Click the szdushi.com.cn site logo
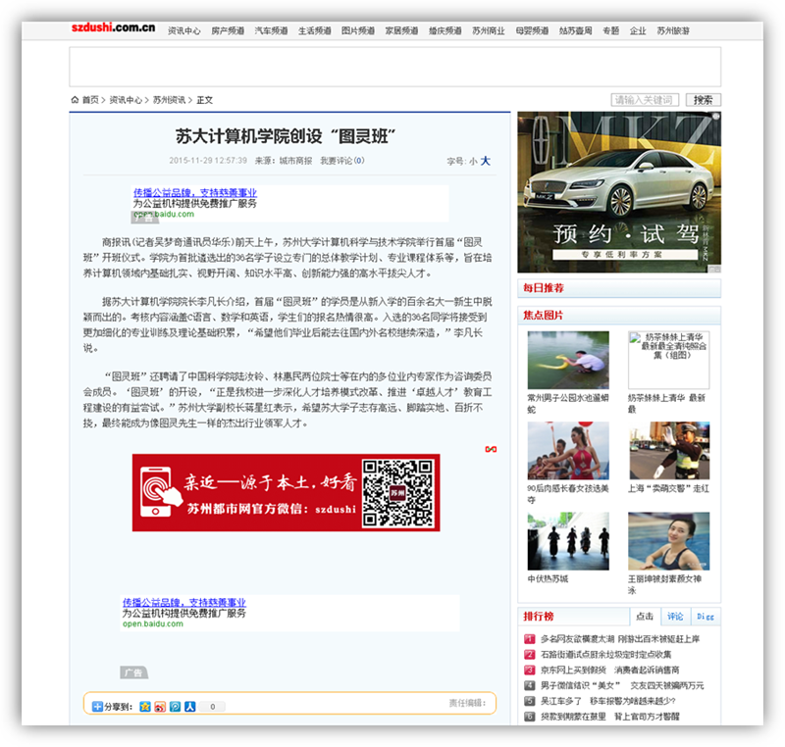Viewport: 785px width, 747px height. 113,29
